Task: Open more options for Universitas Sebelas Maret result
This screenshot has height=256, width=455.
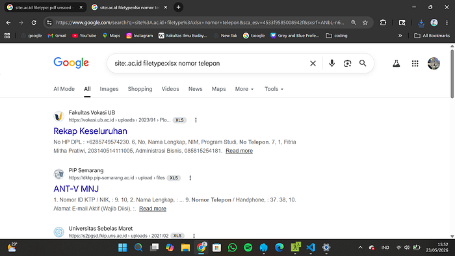Action: click(x=194, y=236)
